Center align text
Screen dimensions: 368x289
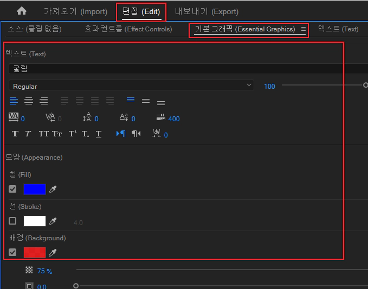point(29,101)
